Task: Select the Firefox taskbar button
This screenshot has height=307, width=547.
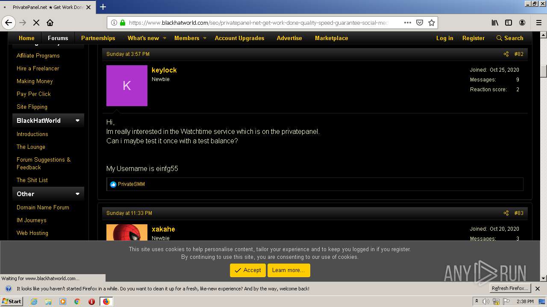Action: click(106, 301)
